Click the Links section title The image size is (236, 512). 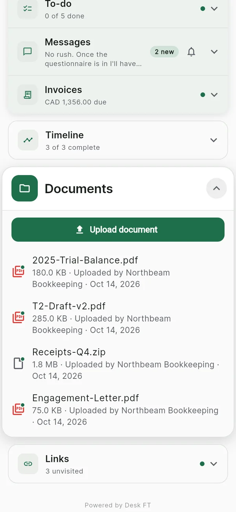tap(57, 459)
